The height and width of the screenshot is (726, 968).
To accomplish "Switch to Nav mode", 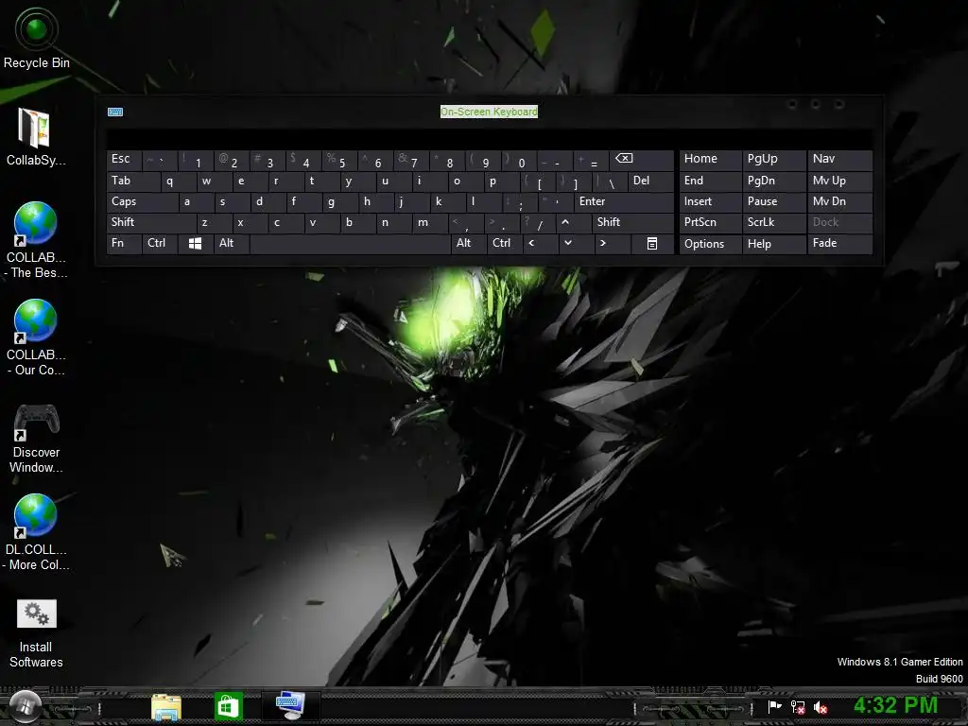I will [x=840, y=160].
